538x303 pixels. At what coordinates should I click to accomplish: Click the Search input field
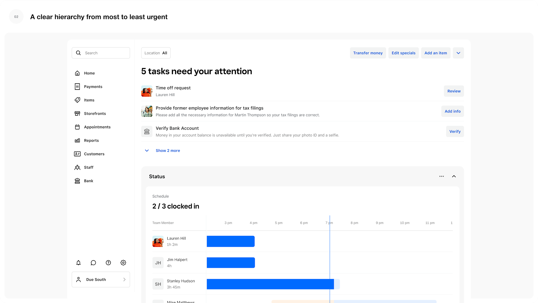click(101, 53)
